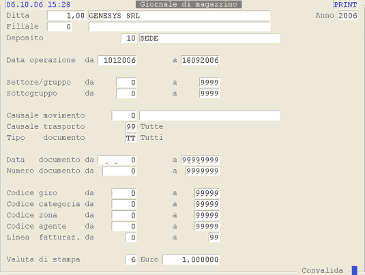Viewport: 365px width, 275px height.
Task: Edit Tipo documento field showing TT
Action: 131,138
